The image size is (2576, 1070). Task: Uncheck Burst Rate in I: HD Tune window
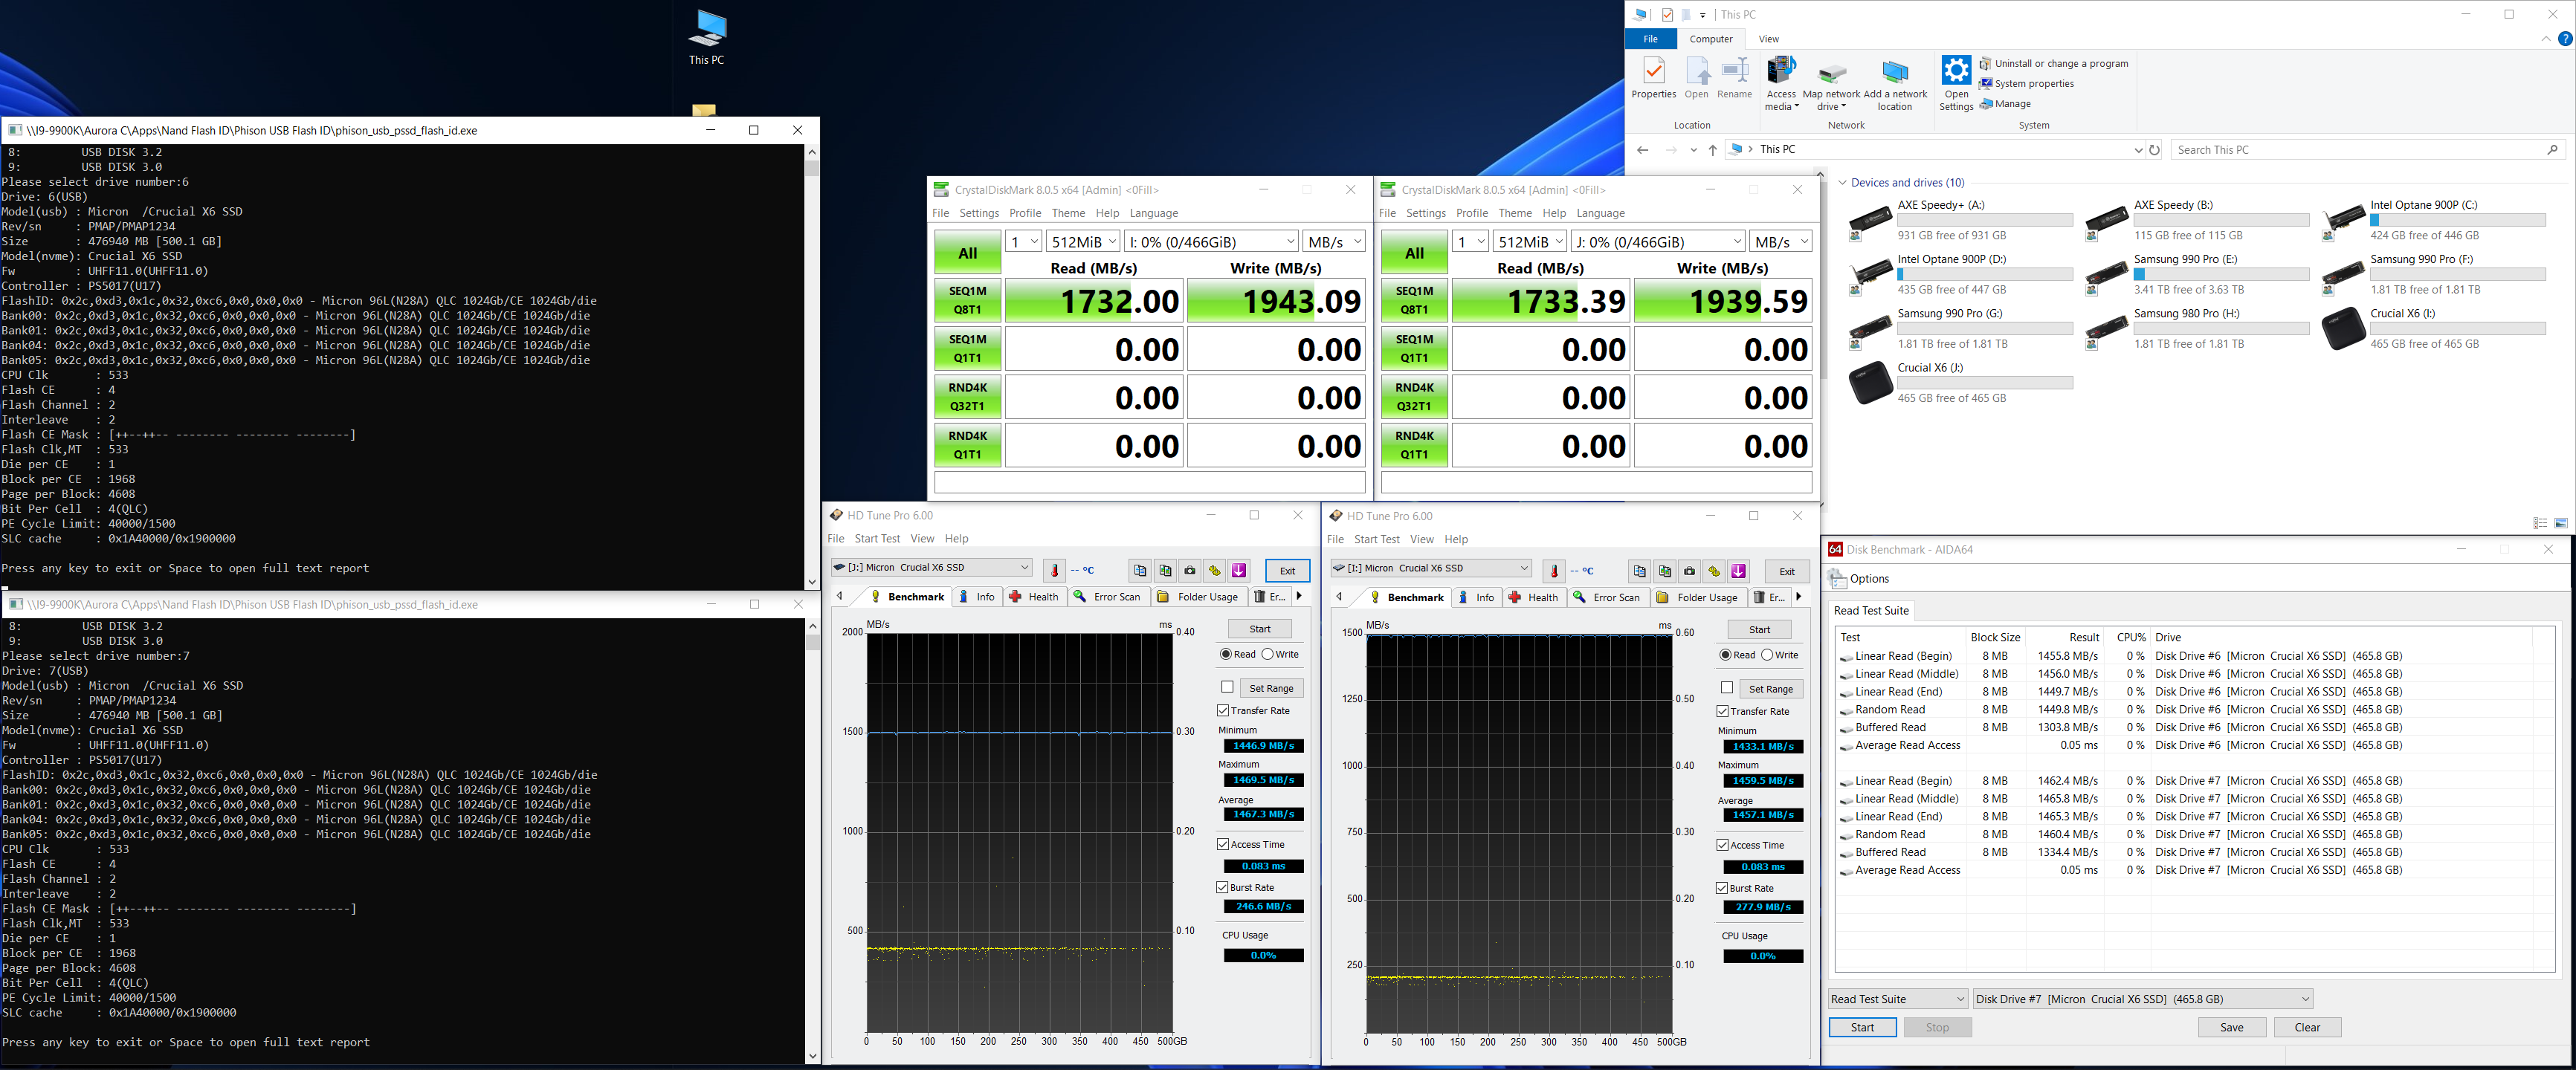(1722, 888)
